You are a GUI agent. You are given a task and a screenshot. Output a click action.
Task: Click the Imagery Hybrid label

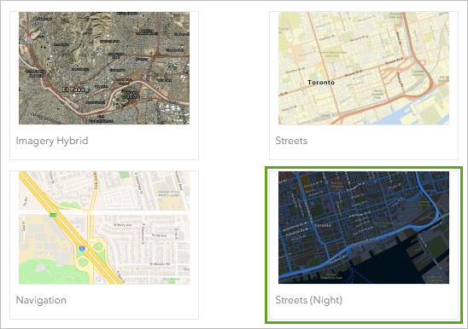coord(52,141)
